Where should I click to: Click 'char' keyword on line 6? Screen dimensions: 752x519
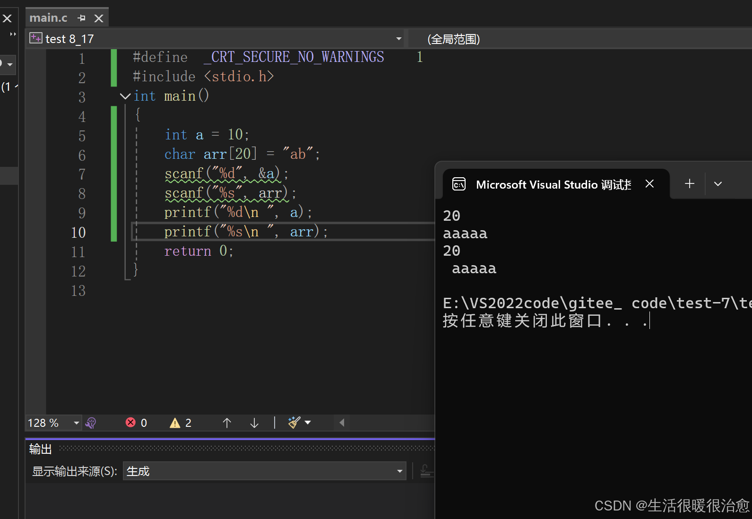(x=180, y=154)
